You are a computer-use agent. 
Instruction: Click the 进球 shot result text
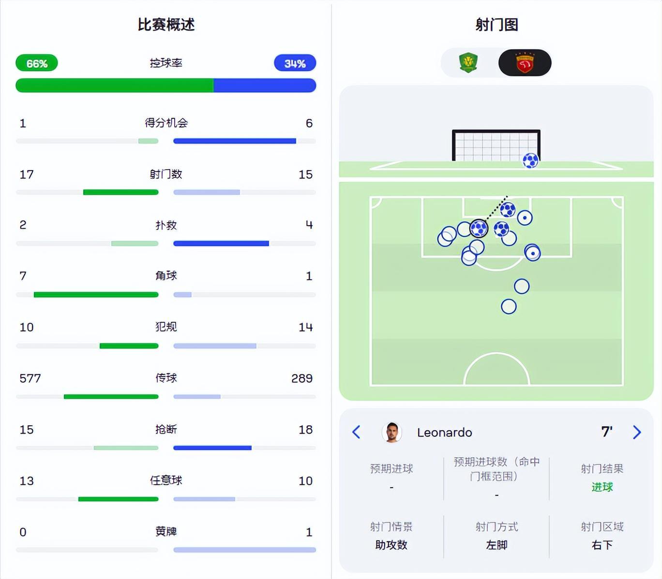pos(602,487)
